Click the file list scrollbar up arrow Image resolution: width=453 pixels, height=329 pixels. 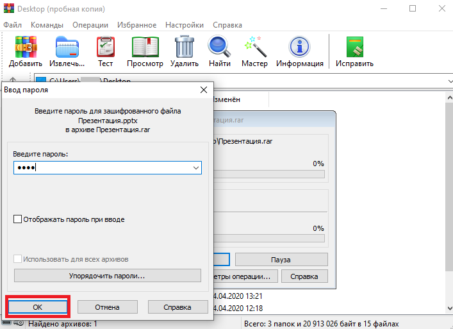point(450,97)
